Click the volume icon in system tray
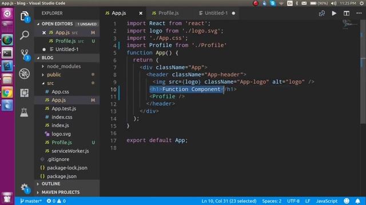Screen dimensions: 366x205 [334, 3]
